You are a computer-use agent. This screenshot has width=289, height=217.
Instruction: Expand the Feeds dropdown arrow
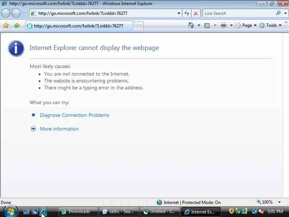point(215,25)
